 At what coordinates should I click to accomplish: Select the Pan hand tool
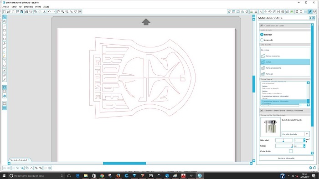click(x=58, y=11)
